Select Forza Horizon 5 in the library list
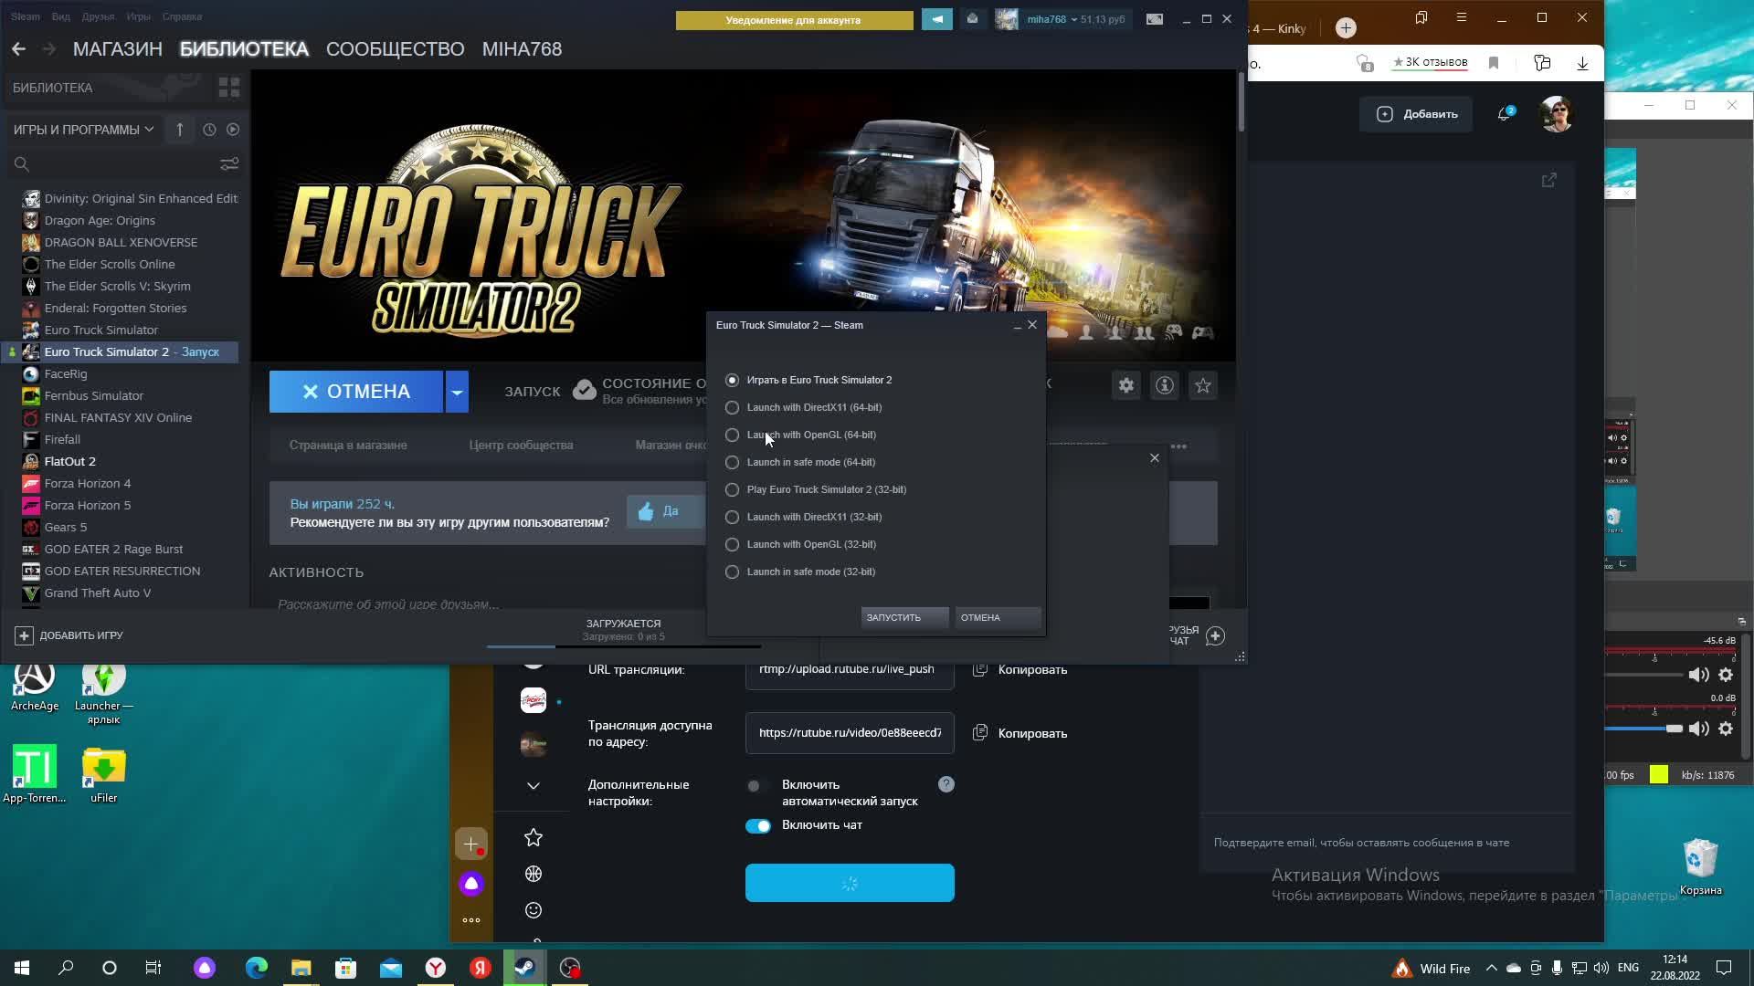 coord(88,505)
